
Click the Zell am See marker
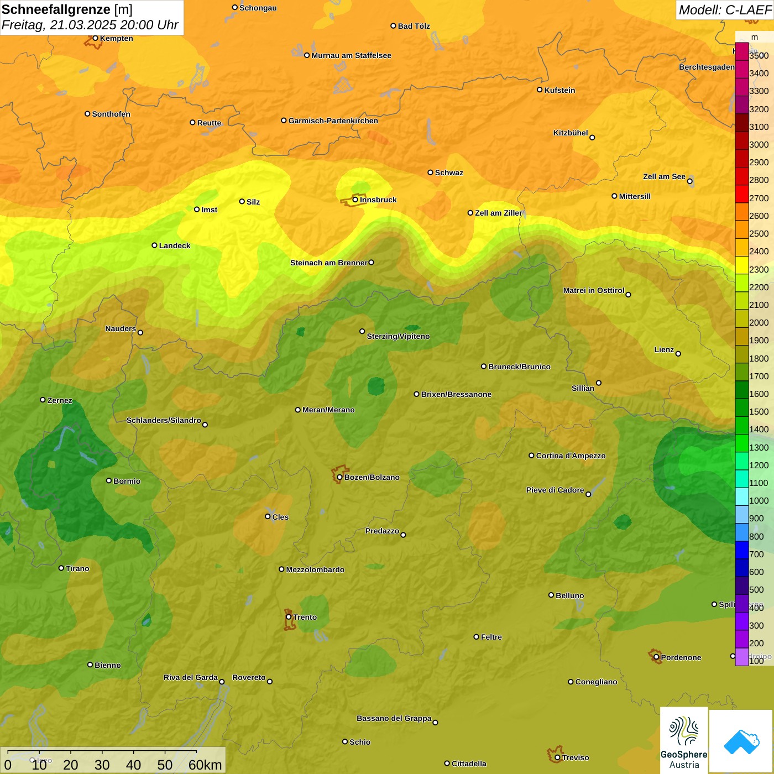pos(689,181)
